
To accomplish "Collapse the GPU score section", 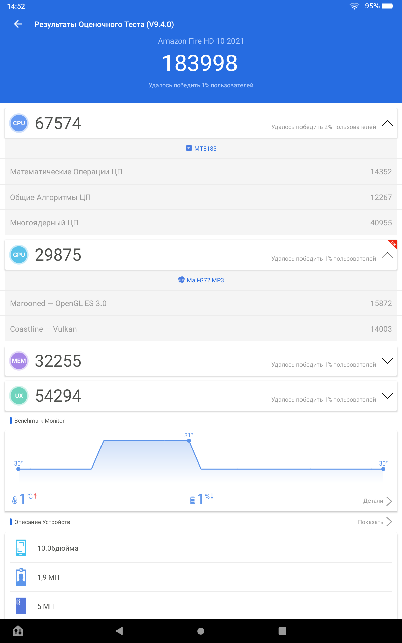I will [x=387, y=255].
